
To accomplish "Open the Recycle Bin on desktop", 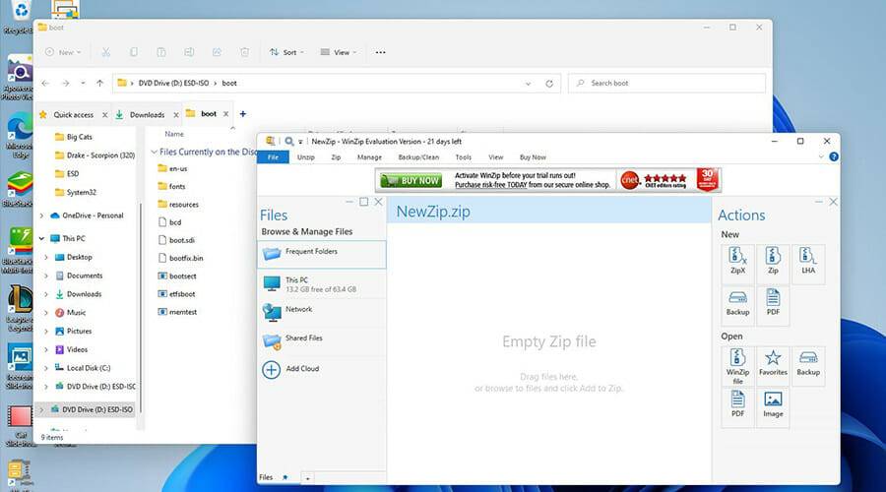I will [20, 16].
